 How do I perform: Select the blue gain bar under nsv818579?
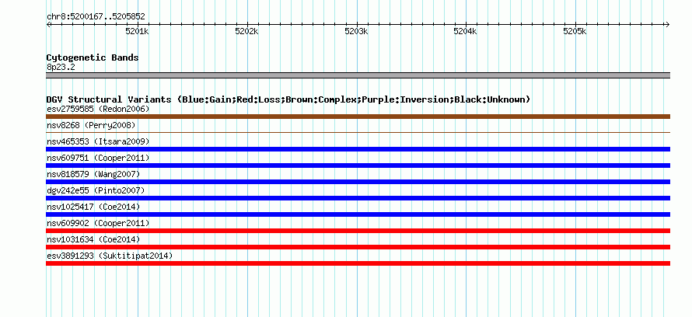coord(358,182)
